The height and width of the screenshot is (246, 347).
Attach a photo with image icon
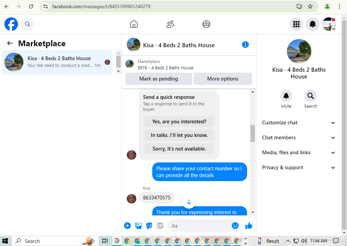(x=138, y=226)
